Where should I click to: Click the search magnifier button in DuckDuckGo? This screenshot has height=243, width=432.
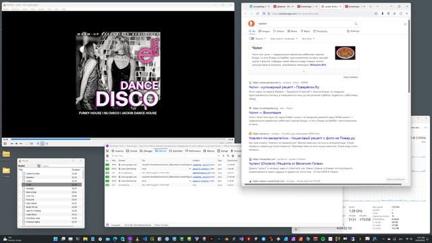click(356, 24)
